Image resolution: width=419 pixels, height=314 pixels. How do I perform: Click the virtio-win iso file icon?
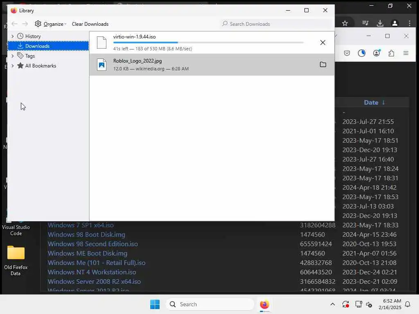click(101, 43)
